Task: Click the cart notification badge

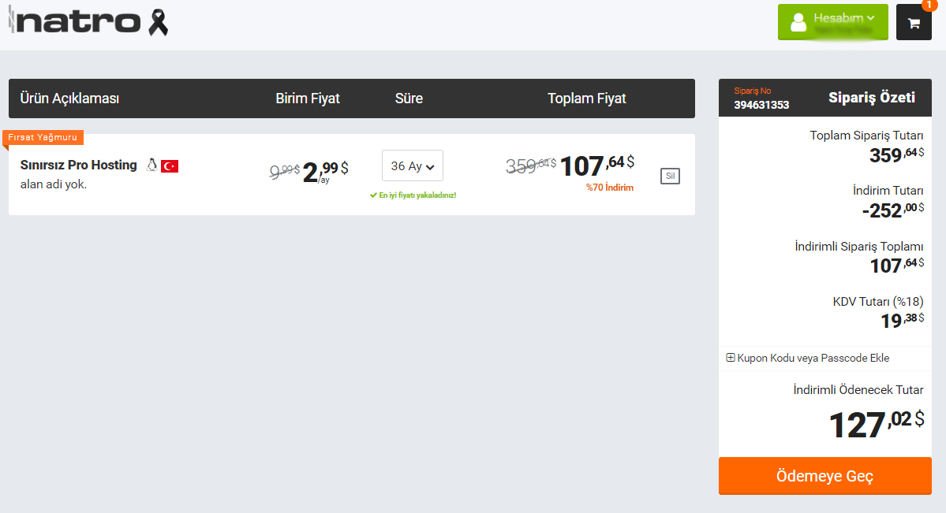Action: pyautogui.click(x=929, y=5)
